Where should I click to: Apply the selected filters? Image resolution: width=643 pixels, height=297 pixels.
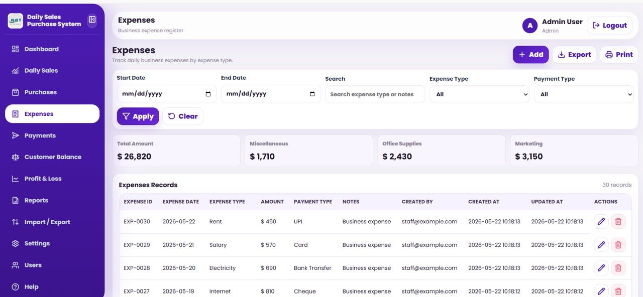tap(138, 116)
